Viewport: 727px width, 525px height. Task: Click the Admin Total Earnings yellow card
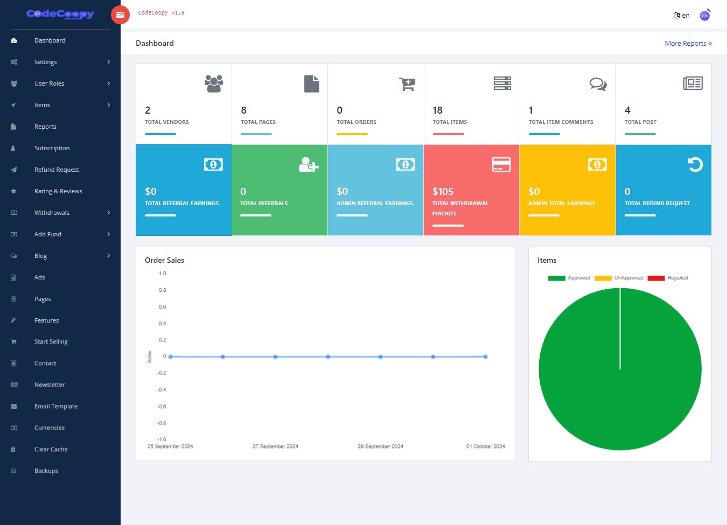coord(568,190)
